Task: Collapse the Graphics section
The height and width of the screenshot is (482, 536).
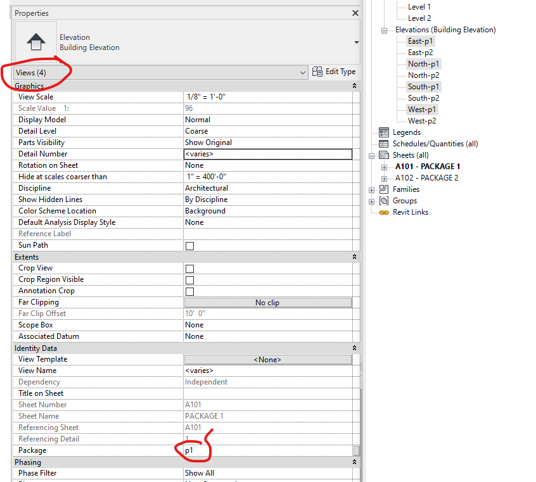Action: pos(355,86)
